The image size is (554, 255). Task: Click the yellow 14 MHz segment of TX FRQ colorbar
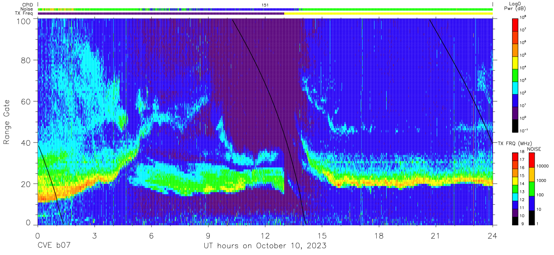[x=515, y=181]
